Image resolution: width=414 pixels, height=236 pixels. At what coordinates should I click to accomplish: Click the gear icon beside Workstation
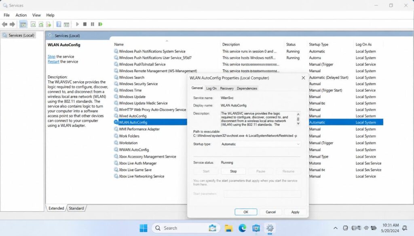pos(116,143)
